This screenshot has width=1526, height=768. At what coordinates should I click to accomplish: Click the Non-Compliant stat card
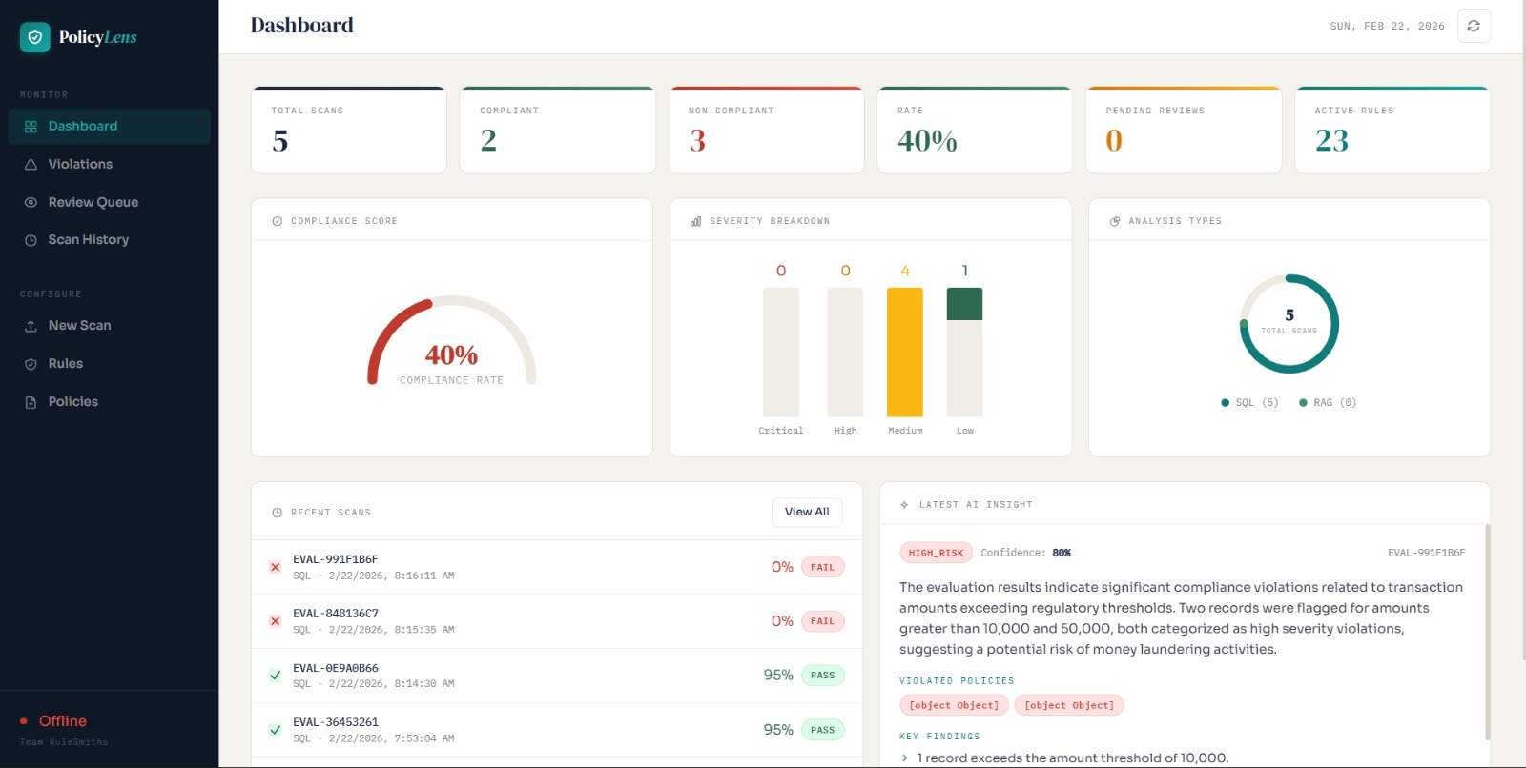click(x=766, y=131)
